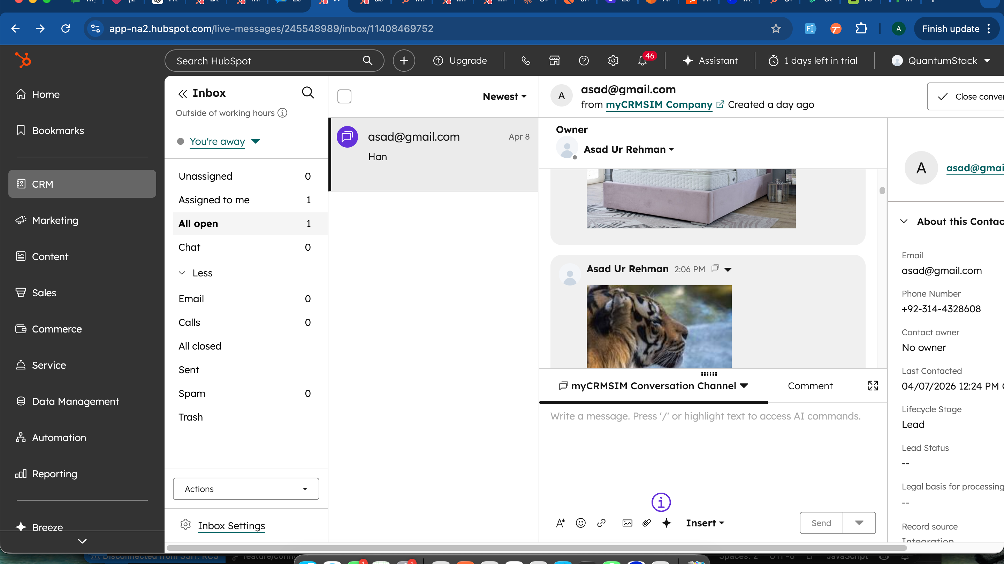Click the create plus button
This screenshot has height=564, width=1004.
[404, 60]
